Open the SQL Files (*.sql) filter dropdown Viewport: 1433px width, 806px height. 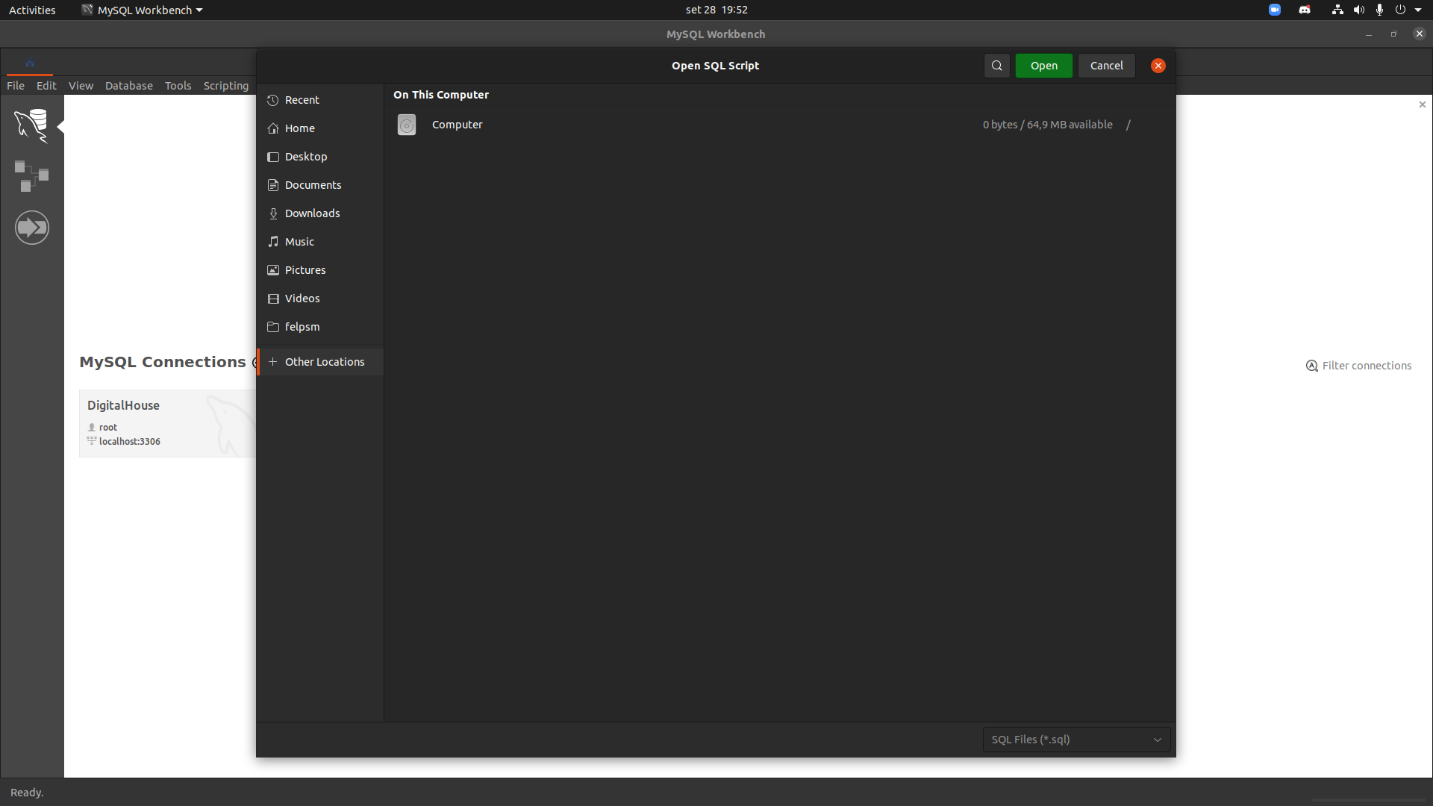point(1076,740)
